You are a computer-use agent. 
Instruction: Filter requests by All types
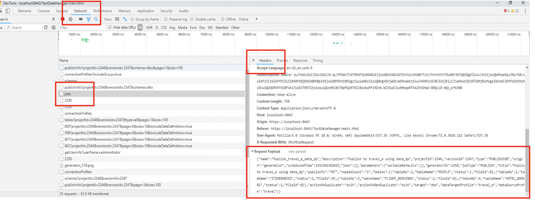click(140, 27)
